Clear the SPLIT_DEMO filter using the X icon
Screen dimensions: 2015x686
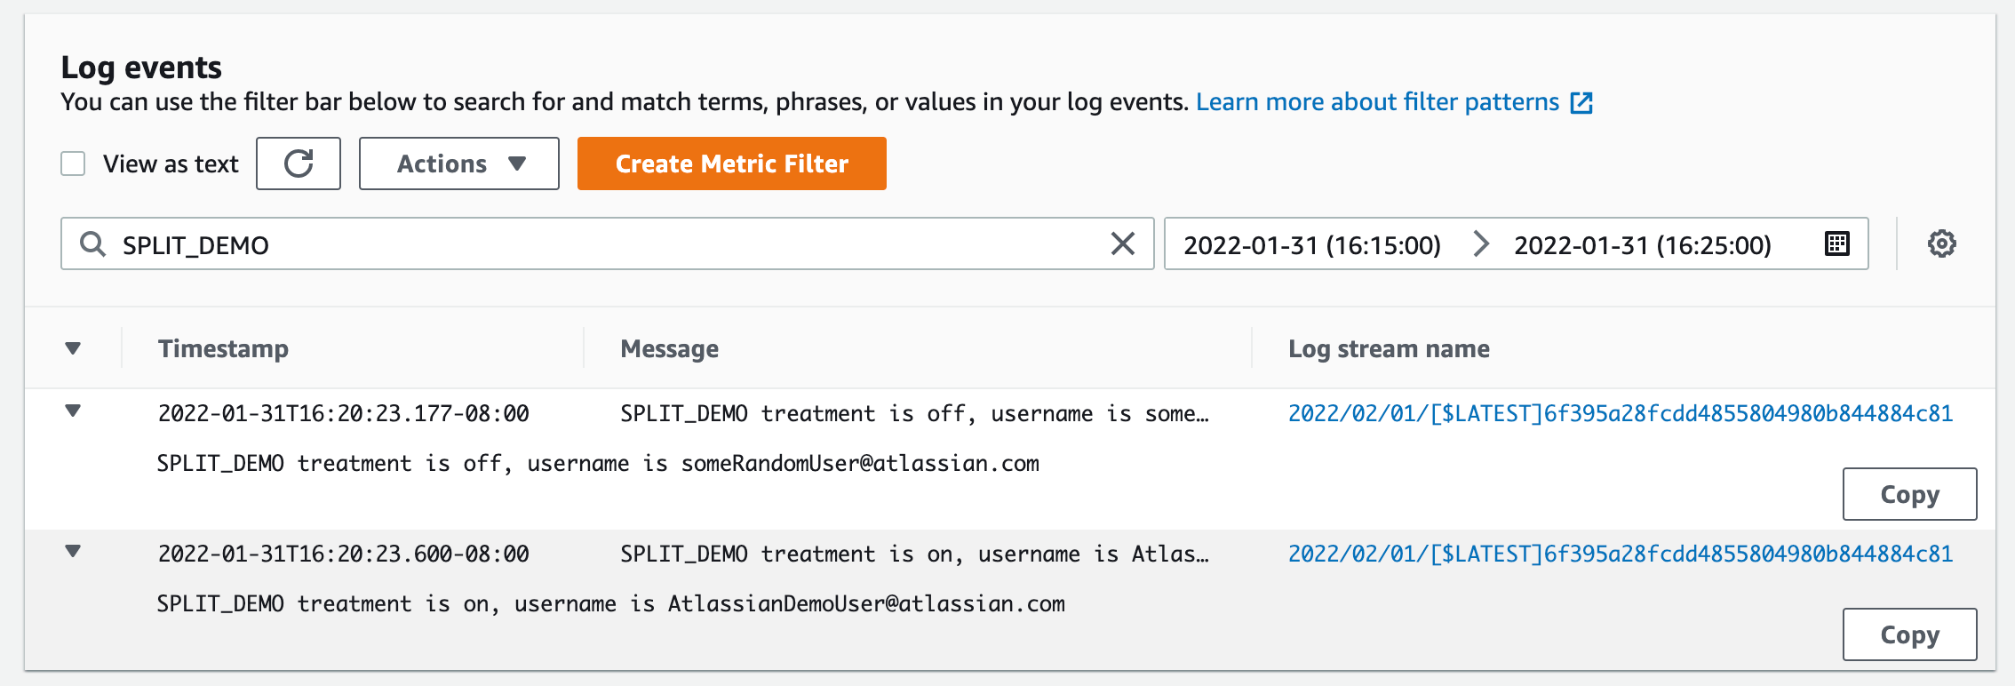pos(1123,243)
